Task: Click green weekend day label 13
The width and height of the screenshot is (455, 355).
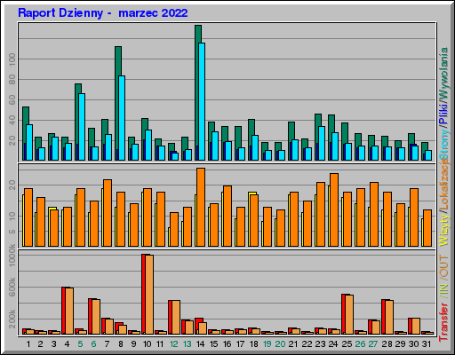Action: [188, 344]
